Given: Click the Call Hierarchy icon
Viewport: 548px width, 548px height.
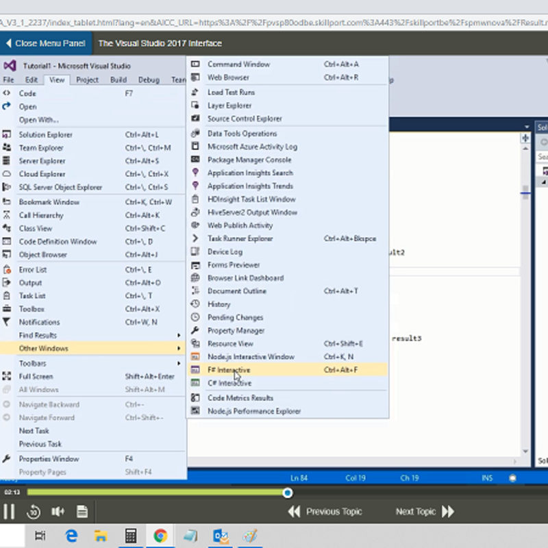Looking at the screenshot, I should [7, 215].
